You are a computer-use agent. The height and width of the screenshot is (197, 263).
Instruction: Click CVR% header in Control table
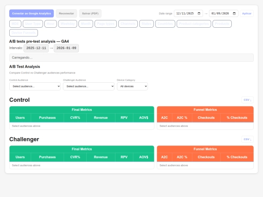click(x=75, y=118)
